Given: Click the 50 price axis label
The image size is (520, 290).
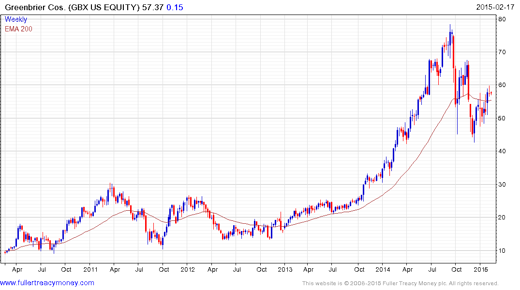Looking at the screenshot, I should pyautogui.click(x=502, y=118).
